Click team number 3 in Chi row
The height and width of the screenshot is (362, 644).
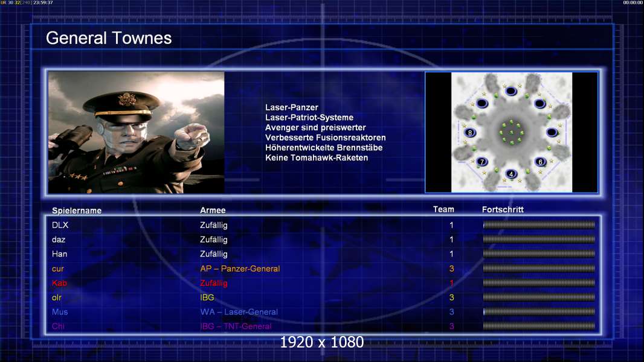[451, 326]
